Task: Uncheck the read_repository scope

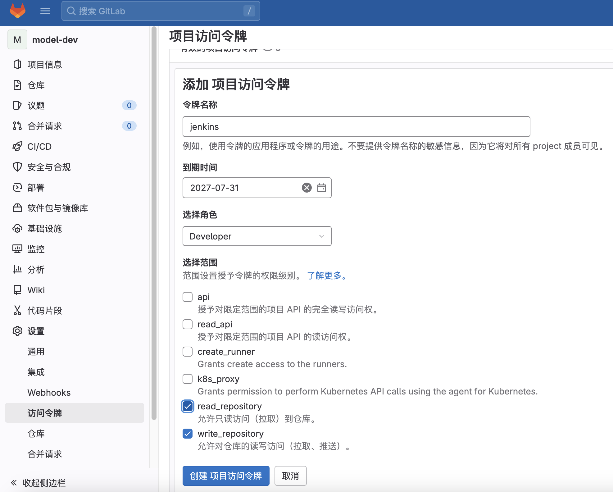Action: pyautogui.click(x=188, y=406)
